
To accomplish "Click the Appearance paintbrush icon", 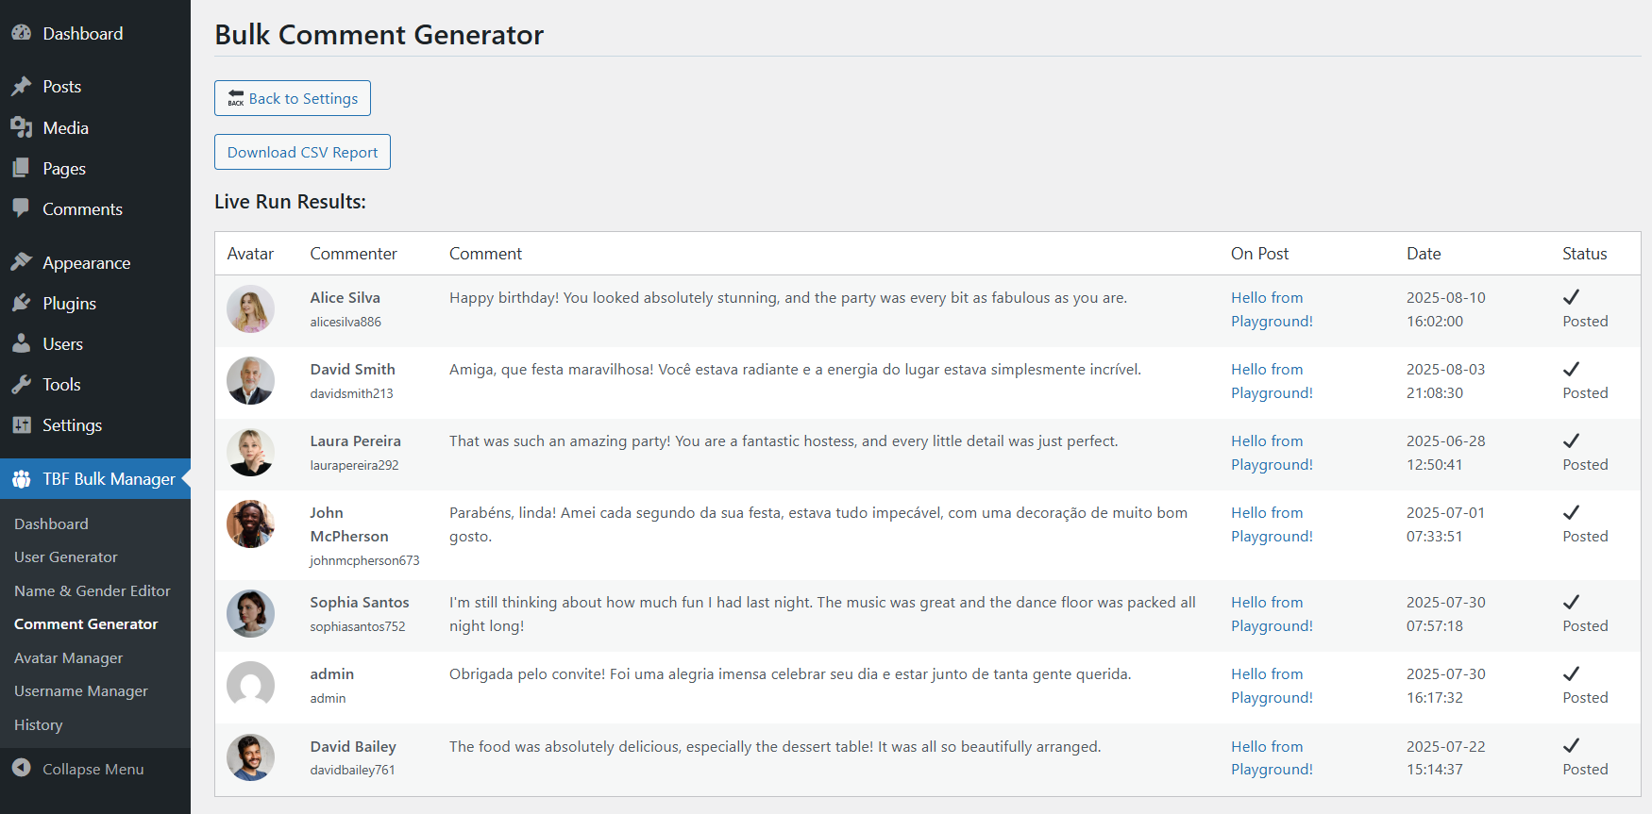I will [21, 262].
